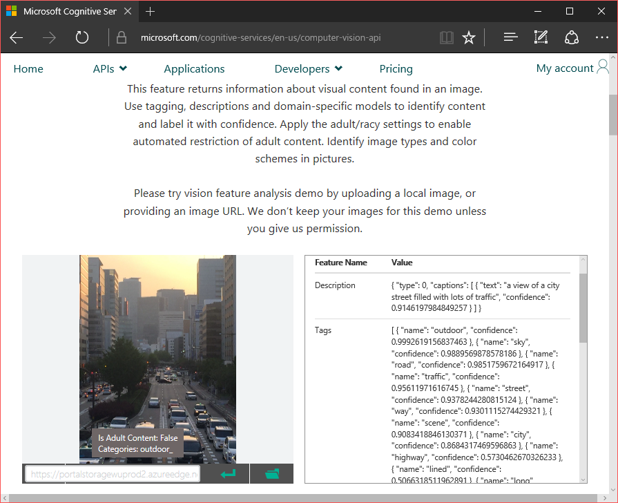Open the Hub three-lines icon
The image size is (618, 503).
pyautogui.click(x=510, y=38)
